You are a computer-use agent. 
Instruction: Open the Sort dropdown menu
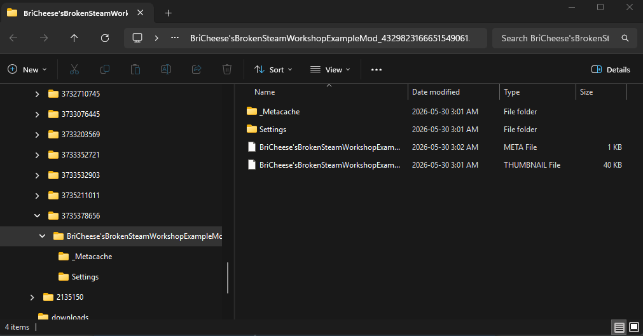pos(273,70)
